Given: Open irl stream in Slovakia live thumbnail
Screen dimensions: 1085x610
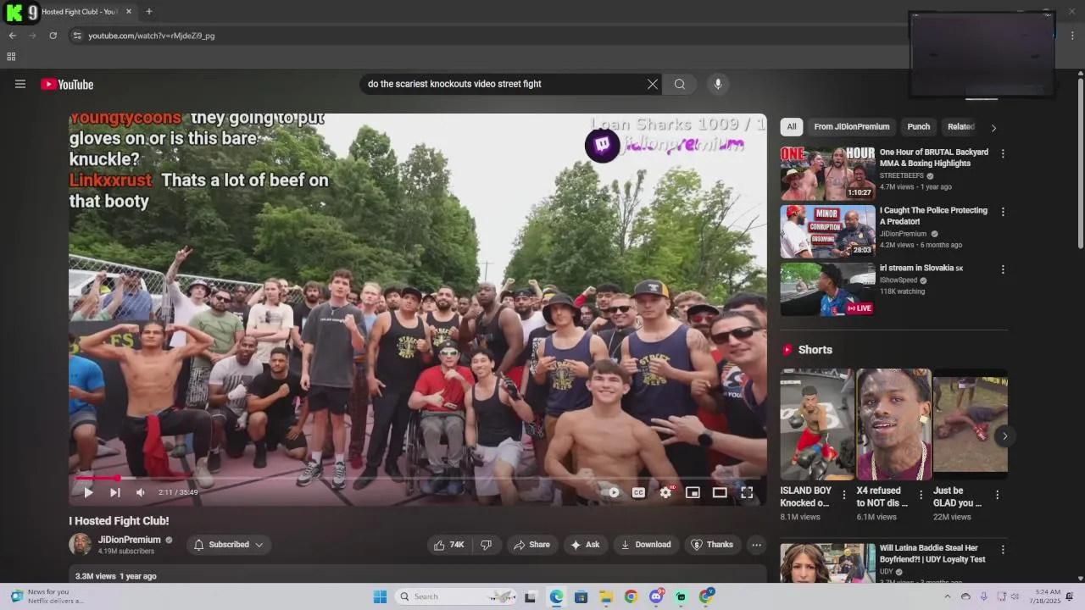Looking at the screenshot, I should coord(827,289).
